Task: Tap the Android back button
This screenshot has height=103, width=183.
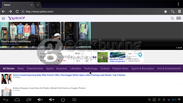Action: tap(6, 100)
